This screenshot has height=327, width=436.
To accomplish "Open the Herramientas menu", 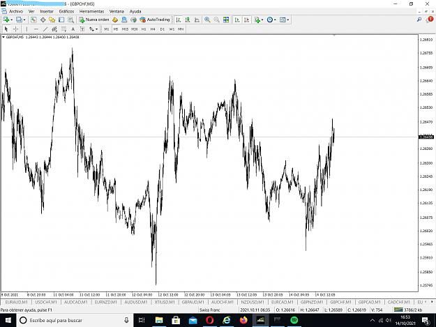I will (x=91, y=11).
